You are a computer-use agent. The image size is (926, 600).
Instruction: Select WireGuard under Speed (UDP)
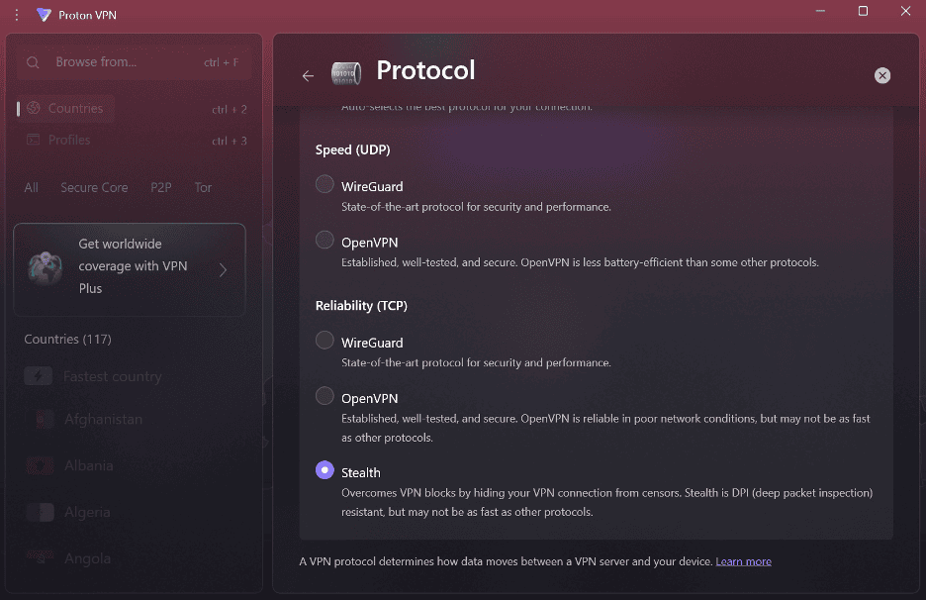pos(324,184)
